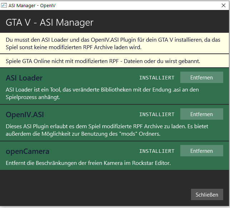Select the openCamera heading
The height and width of the screenshot is (208, 230).
28,151
